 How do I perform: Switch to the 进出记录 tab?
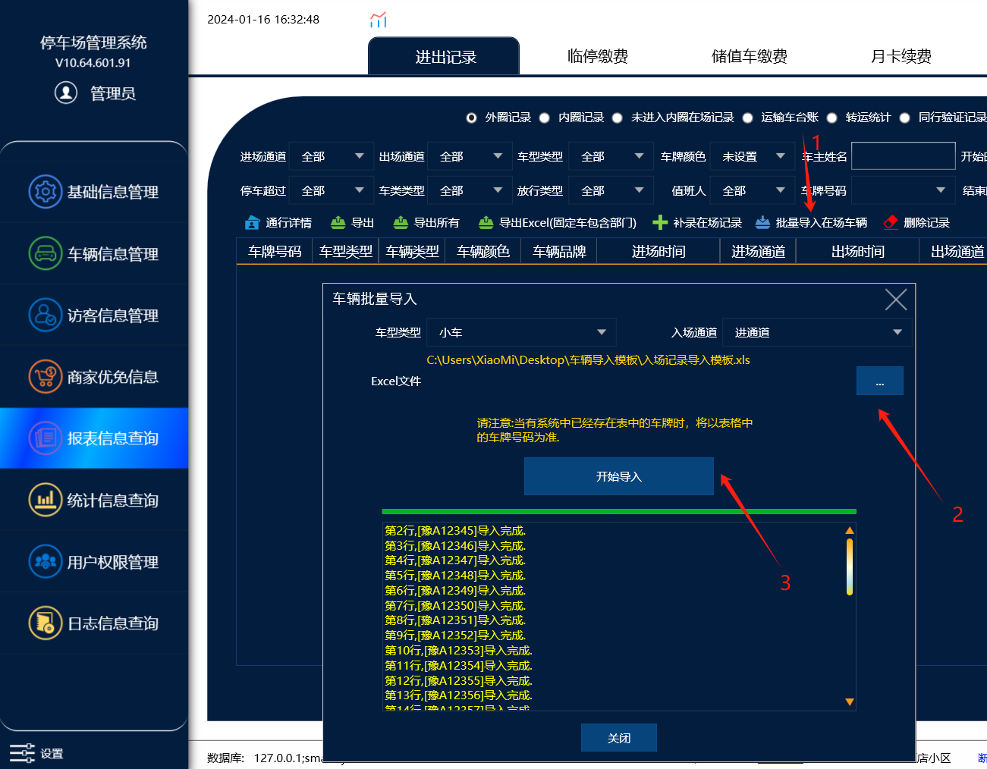click(444, 56)
